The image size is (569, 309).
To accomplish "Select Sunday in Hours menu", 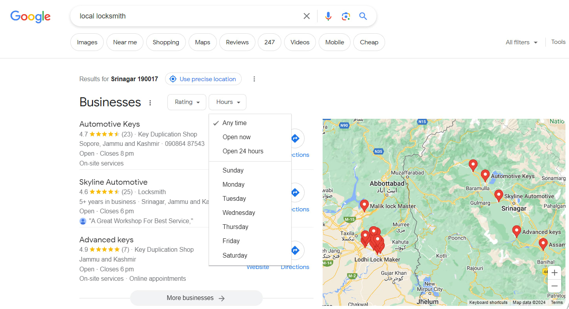I will coord(250,170).
